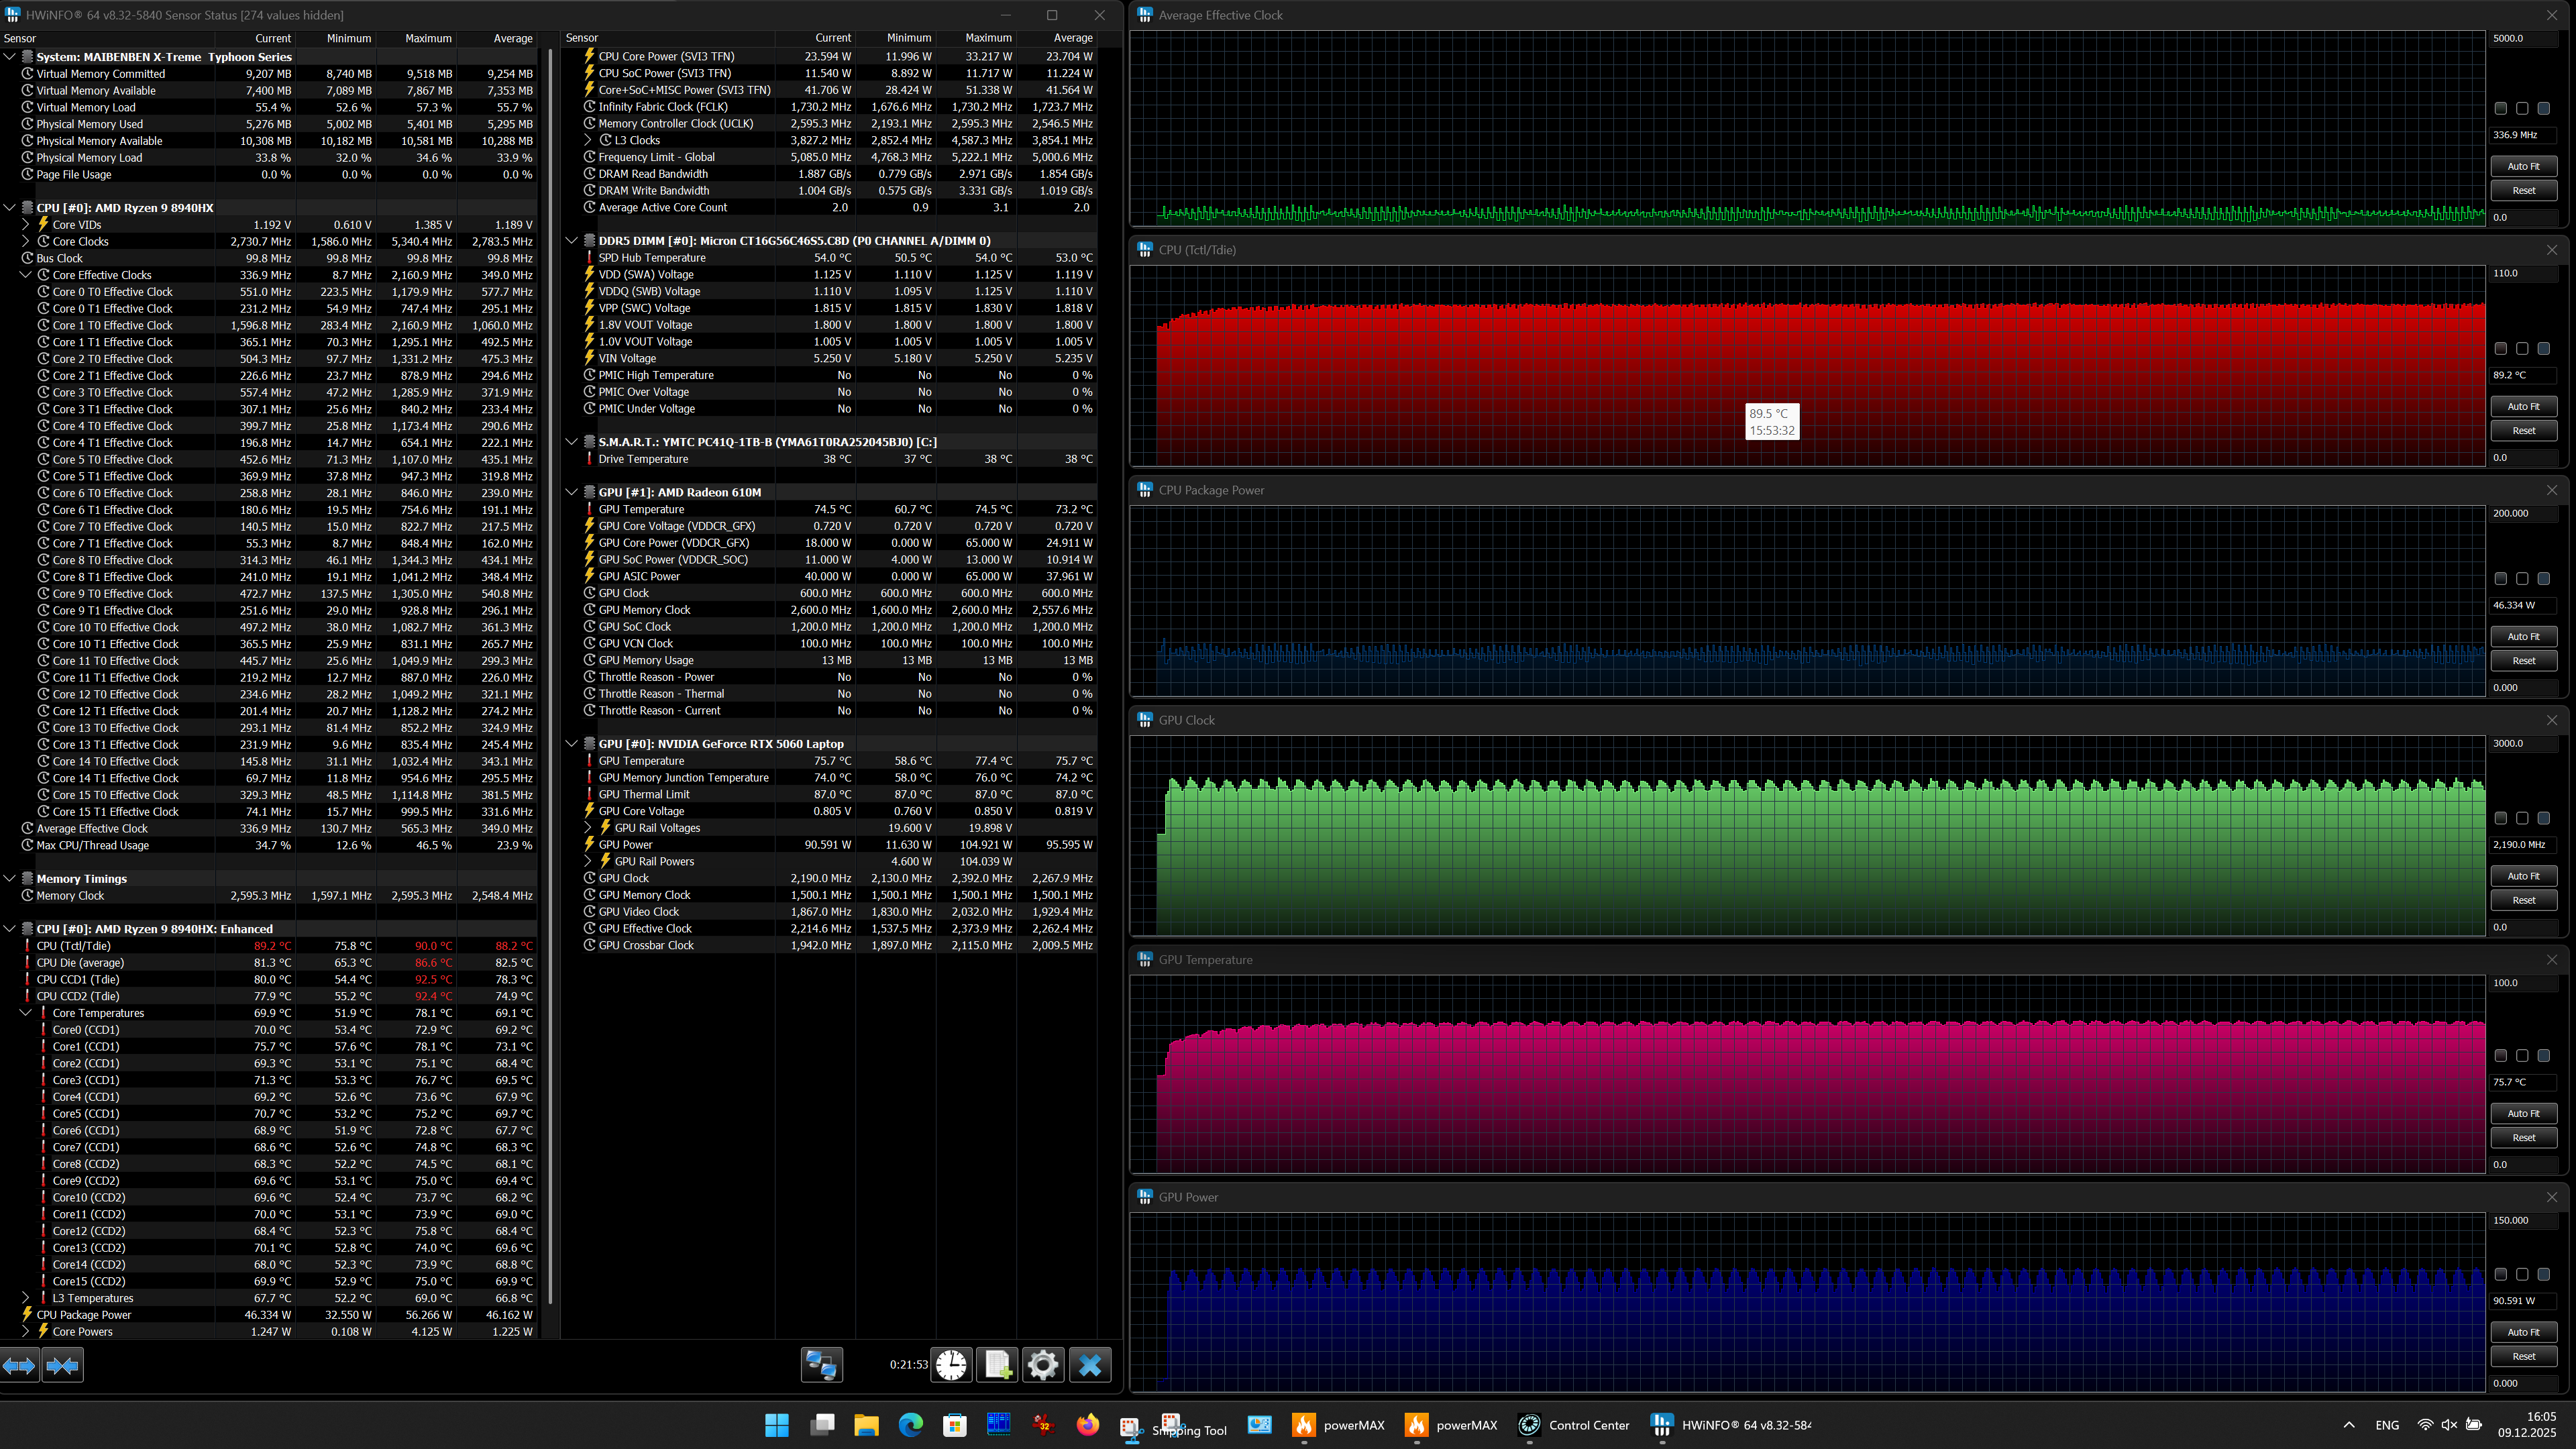Click third square in GPU Power graph
This screenshot has width=2576, height=1449.
pyautogui.click(x=2543, y=1275)
